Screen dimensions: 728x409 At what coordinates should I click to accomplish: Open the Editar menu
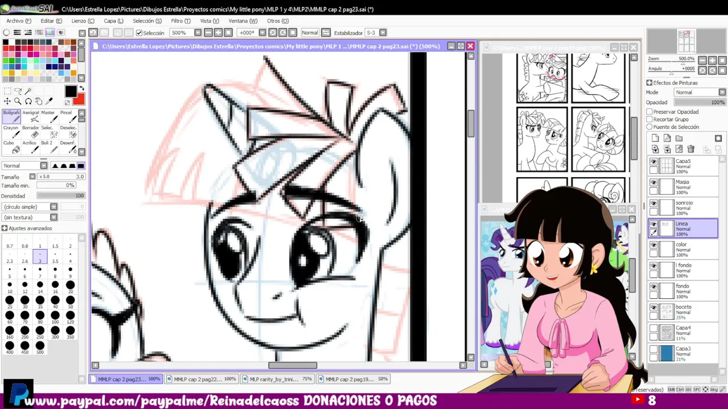[x=51, y=21]
